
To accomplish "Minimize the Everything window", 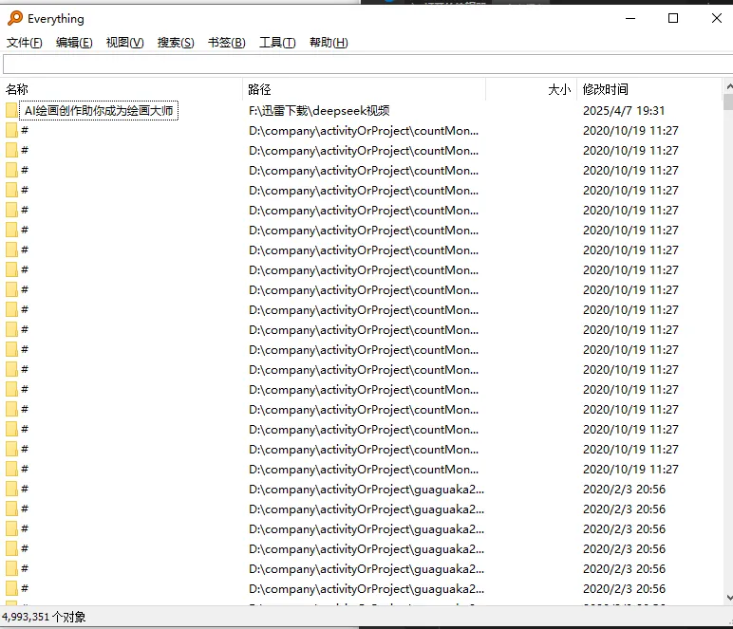I will (x=630, y=18).
